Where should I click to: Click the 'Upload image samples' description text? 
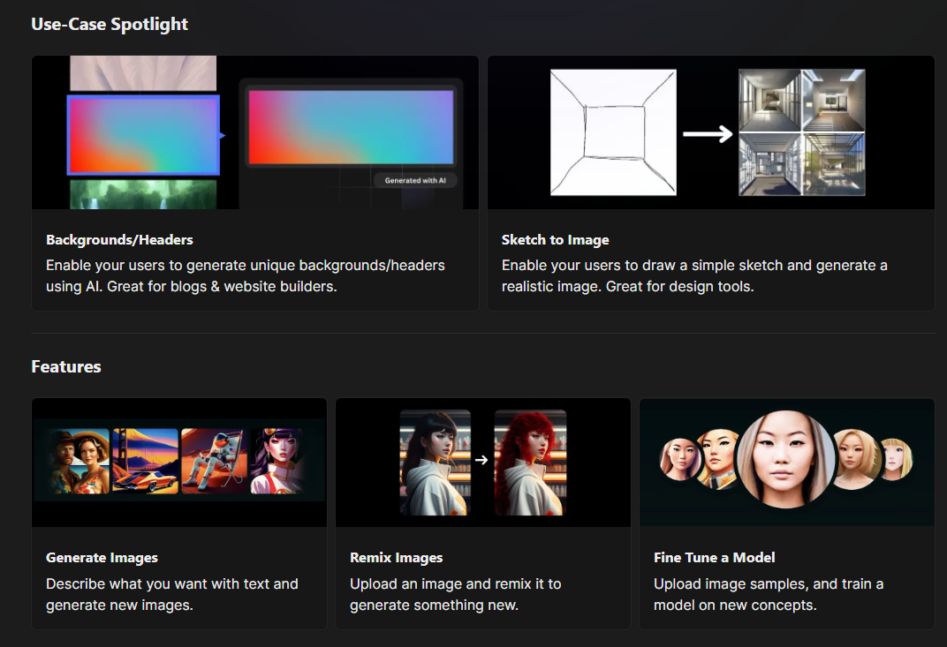click(768, 594)
